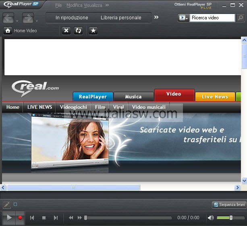Viewport: 247px width, 226px height.
Task: Click Ottieni RealPlayer SP Plus link
Action: pyautogui.click(x=193, y=6)
